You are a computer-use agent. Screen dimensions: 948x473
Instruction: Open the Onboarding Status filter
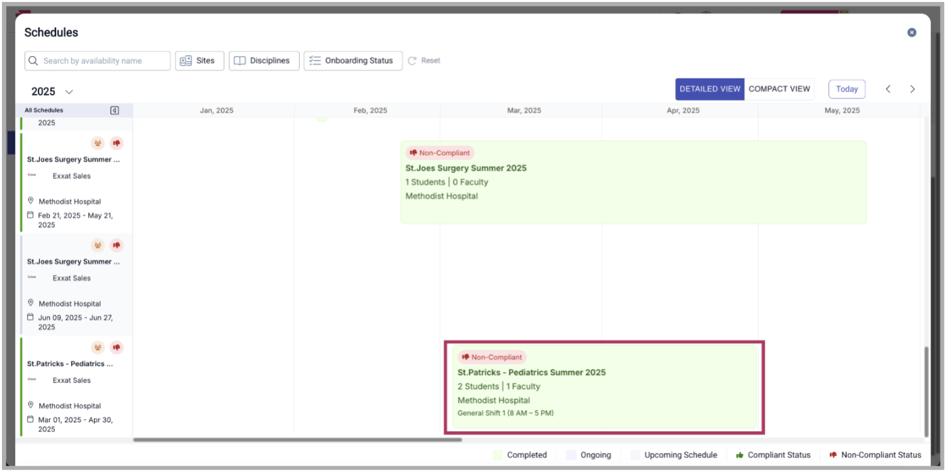pos(353,61)
